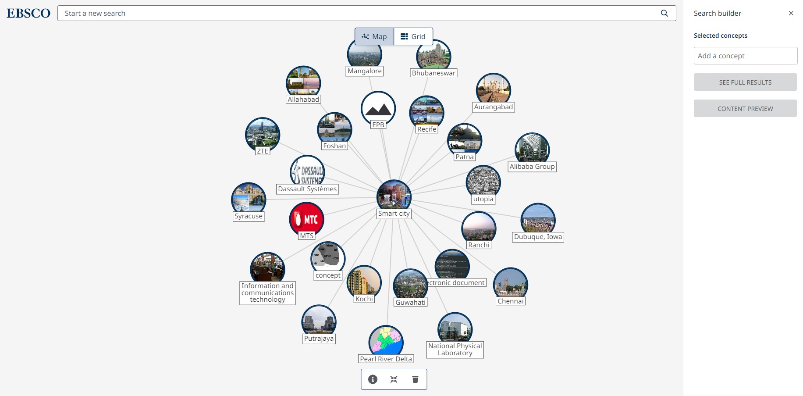Select the red MTS logo node
803x396 pixels.
coord(307,219)
